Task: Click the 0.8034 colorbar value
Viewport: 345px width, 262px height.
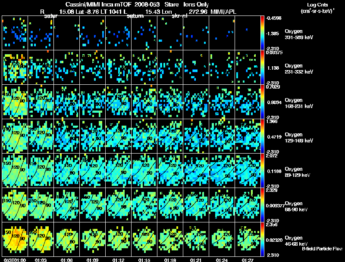Action: point(274,102)
